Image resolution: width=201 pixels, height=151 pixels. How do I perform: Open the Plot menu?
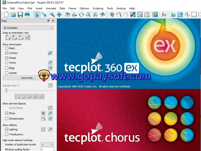[x=30, y=8]
